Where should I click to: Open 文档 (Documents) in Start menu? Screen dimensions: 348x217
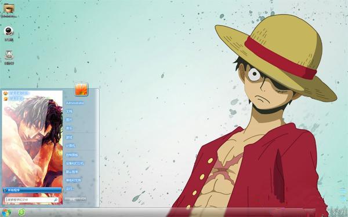coord(69,111)
